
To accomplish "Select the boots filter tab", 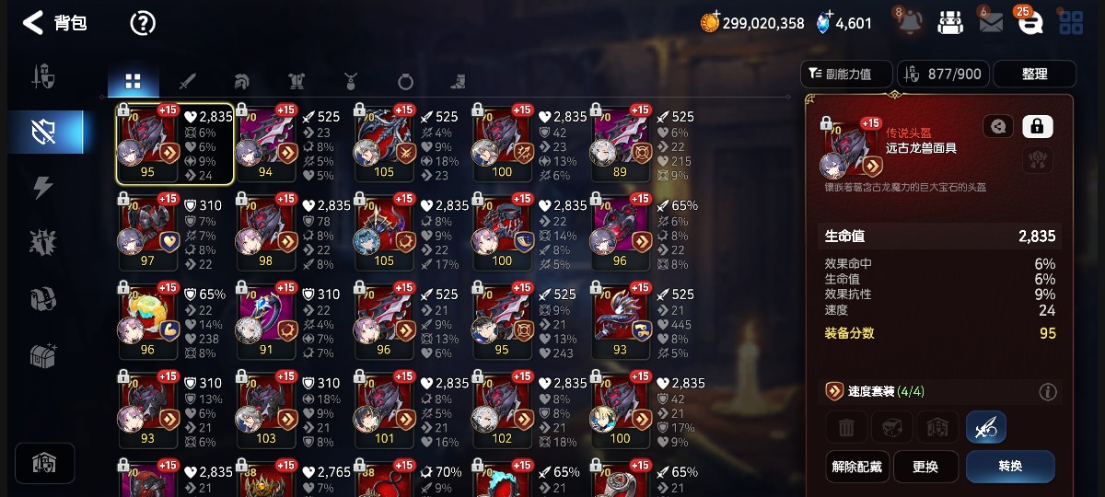I will pyautogui.click(x=459, y=81).
